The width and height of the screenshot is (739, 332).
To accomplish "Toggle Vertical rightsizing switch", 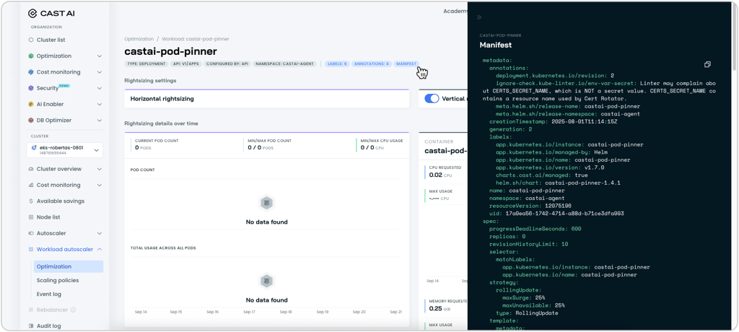I will 432,99.
